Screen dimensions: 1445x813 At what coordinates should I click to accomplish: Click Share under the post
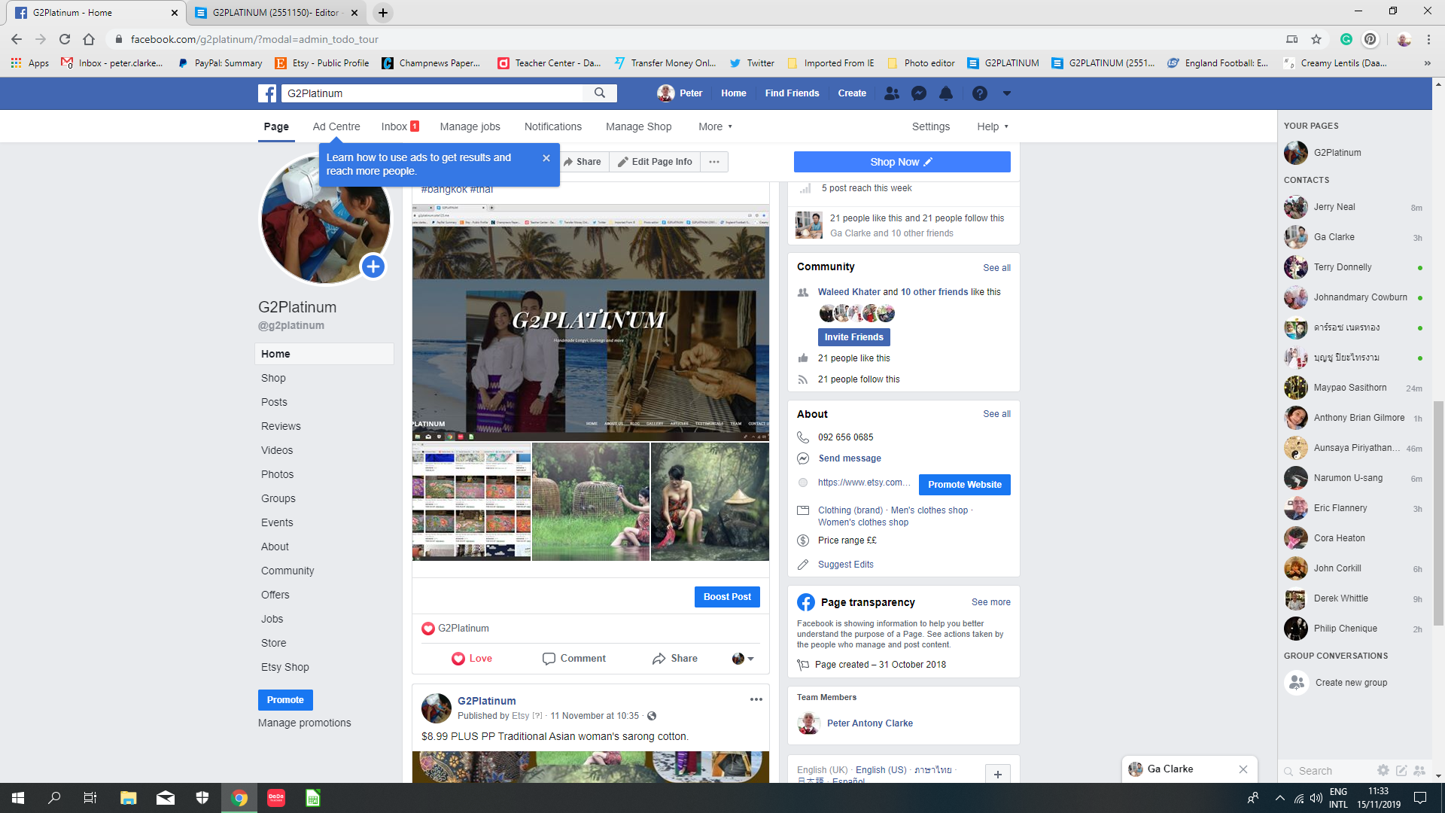click(x=675, y=659)
